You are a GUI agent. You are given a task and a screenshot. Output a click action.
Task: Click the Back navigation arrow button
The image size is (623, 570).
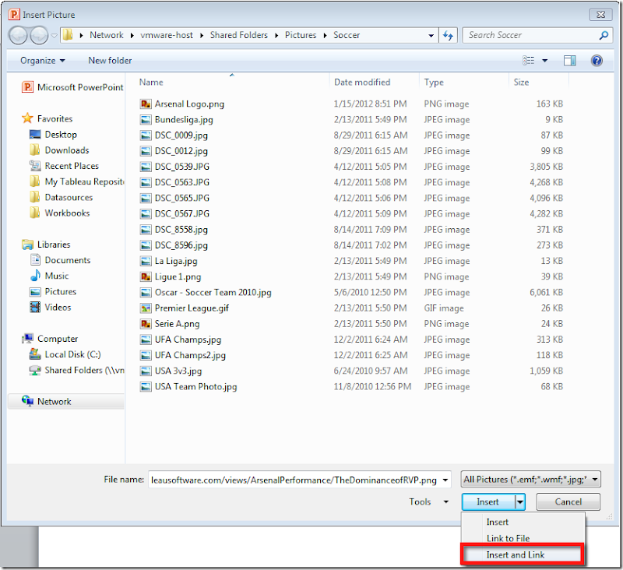coord(18,35)
